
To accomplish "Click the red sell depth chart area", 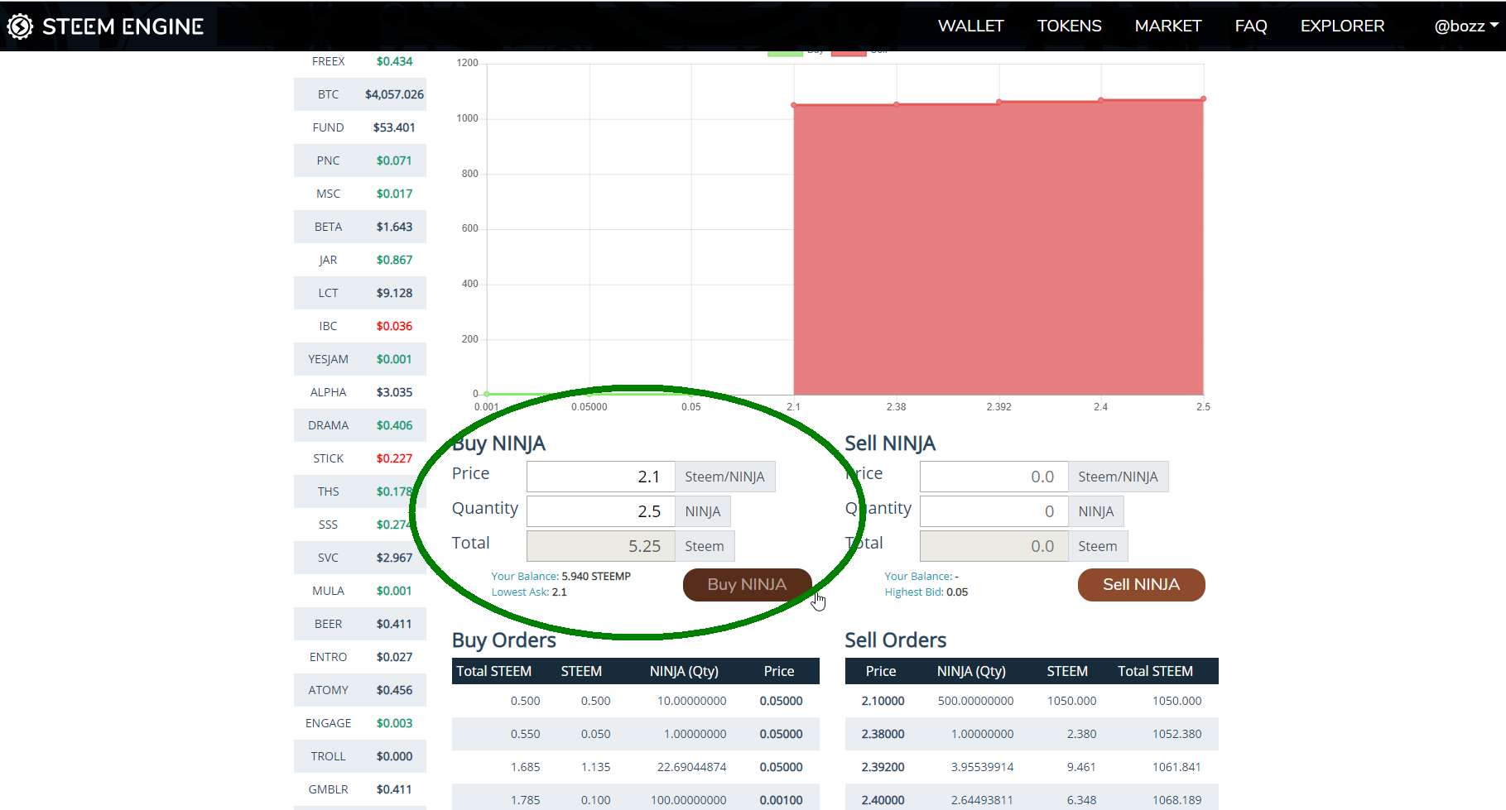I will coord(998,248).
